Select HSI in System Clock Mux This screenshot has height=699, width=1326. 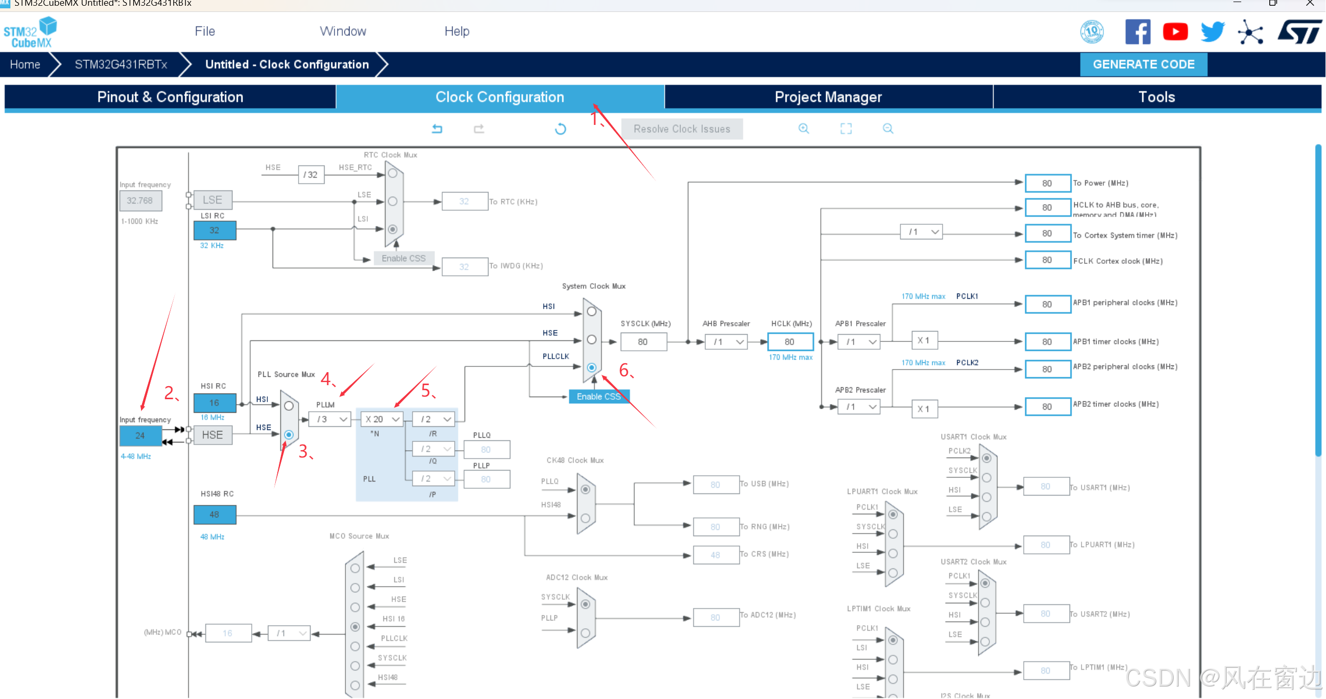(591, 311)
